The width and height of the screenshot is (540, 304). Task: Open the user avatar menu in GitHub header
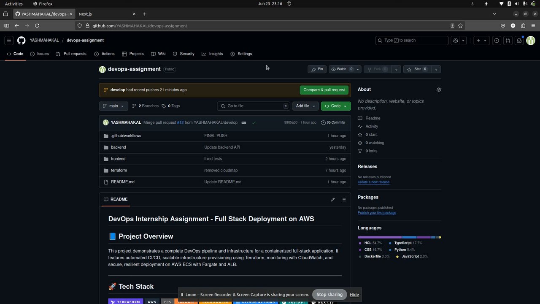click(531, 41)
